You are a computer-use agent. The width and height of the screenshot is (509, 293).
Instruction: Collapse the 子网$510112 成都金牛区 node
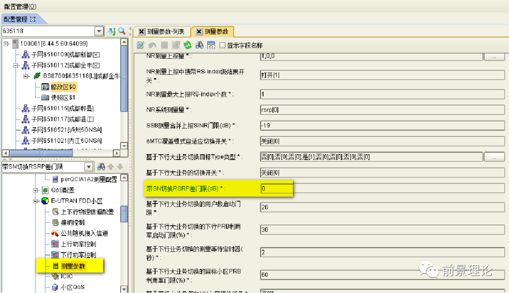click(16, 65)
